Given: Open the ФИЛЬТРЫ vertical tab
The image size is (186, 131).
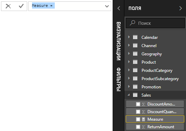Looking at the screenshot, I should [x=118, y=79].
